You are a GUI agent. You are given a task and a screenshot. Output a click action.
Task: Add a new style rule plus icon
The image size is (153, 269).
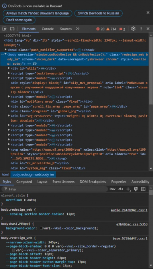click(128, 189)
